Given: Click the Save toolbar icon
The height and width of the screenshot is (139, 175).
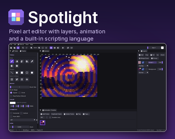Looking at the screenshot, I should point(18,48).
